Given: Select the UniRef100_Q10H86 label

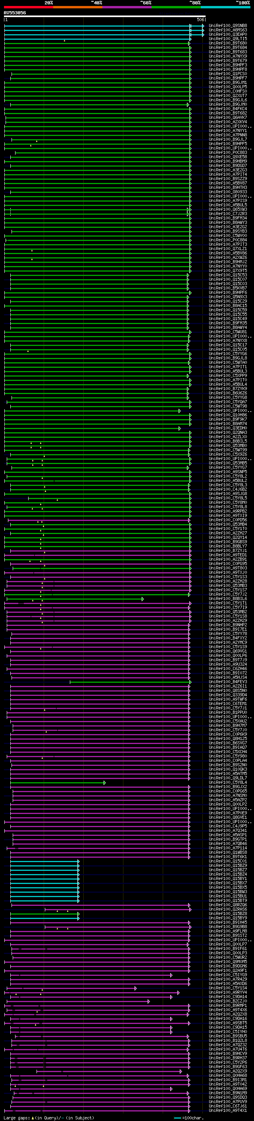Looking at the screenshot, I should 227,415.
